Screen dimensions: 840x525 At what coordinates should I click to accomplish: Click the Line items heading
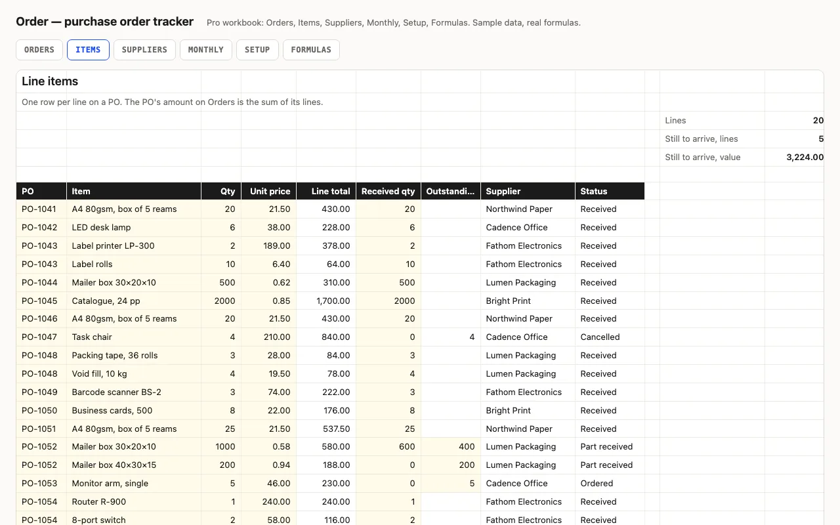coord(50,81)
